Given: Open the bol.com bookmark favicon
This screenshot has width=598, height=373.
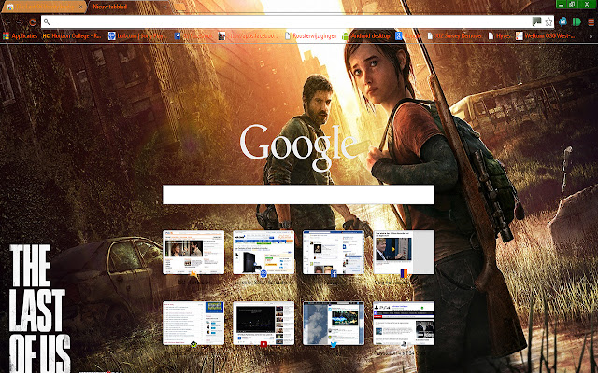Looking at the screenshot, I should coord(111,36).
